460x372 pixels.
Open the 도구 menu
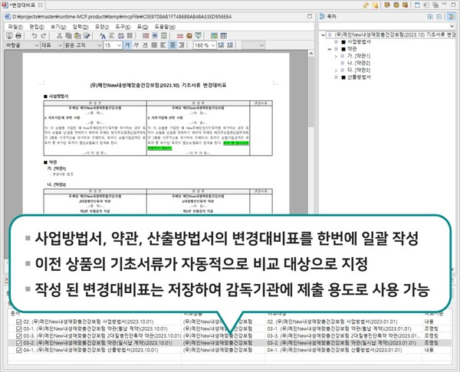pos(123,27)
